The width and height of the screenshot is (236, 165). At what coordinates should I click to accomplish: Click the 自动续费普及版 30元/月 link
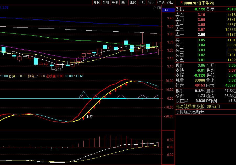click(x=198, y=106)
